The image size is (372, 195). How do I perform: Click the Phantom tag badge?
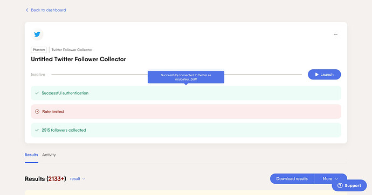39,50
